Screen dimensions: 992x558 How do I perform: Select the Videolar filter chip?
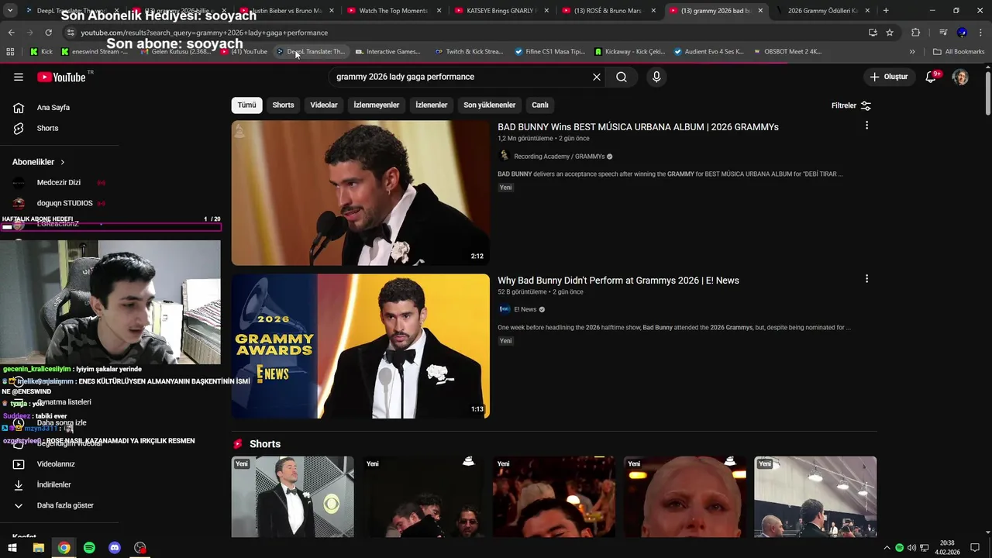tap(324, 105)
